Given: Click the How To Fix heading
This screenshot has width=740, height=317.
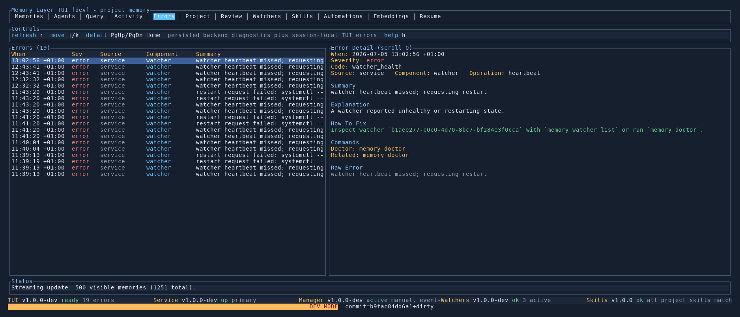Looking at the screenshot, I should (348, 123).
